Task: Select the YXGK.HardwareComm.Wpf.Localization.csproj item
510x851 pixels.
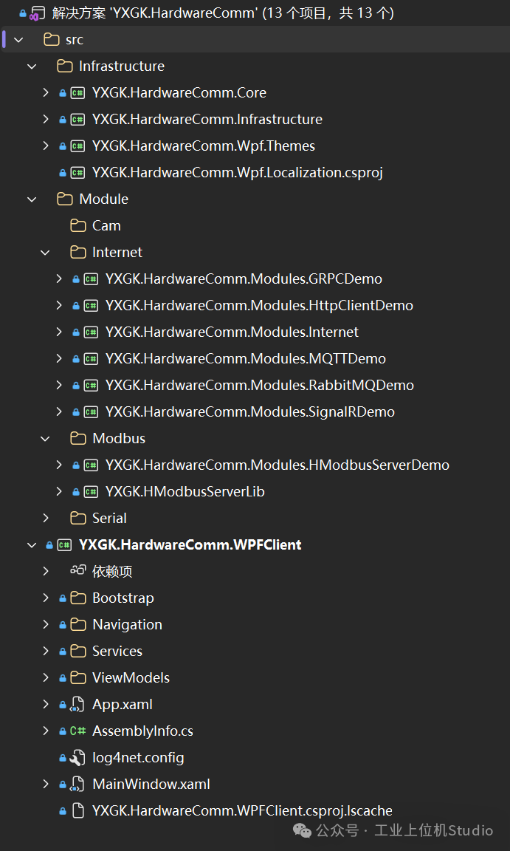Action: click(238, 173)
